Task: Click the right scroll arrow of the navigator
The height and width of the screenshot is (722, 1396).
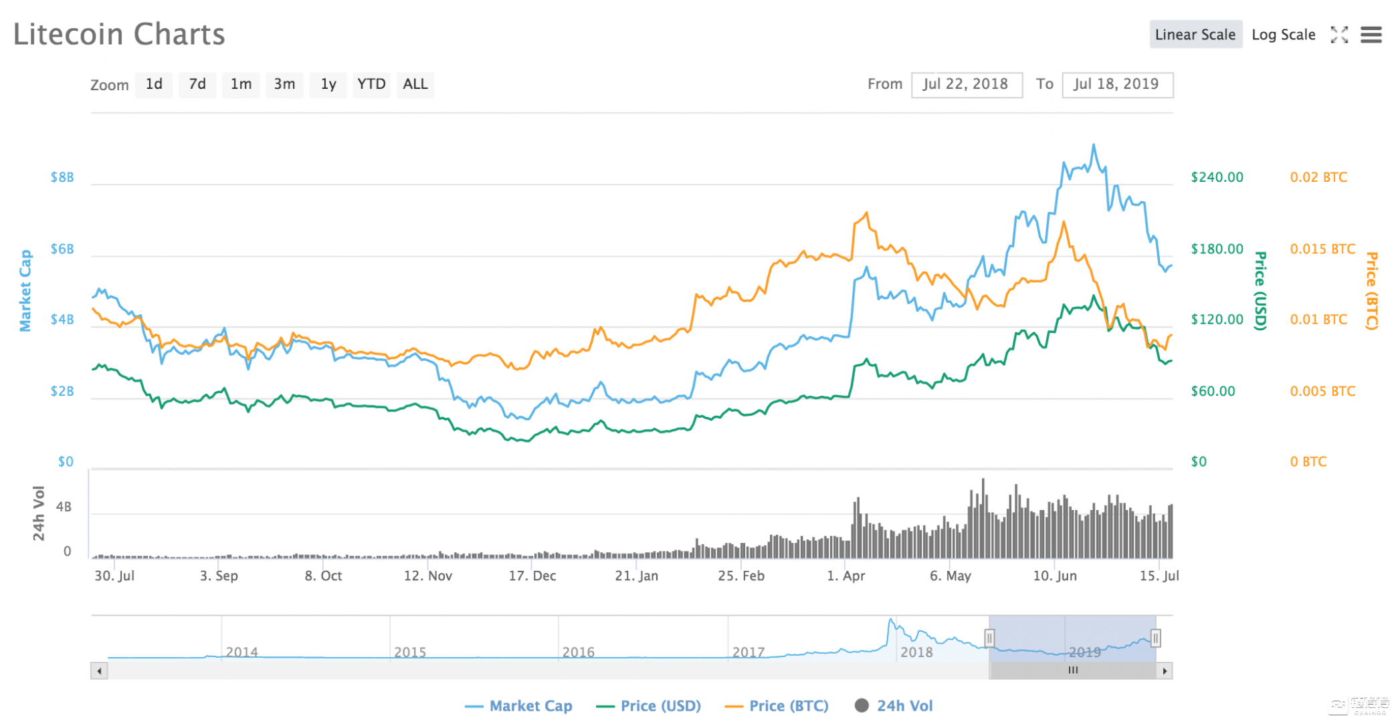Action: pyautogui.click(x=1165, y=671)
